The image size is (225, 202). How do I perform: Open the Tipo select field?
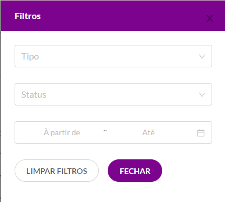[113, 56]
